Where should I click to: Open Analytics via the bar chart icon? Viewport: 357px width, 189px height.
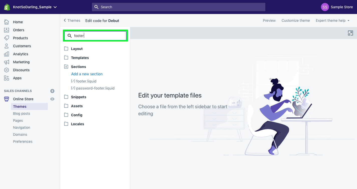click(x=7, y=54)
